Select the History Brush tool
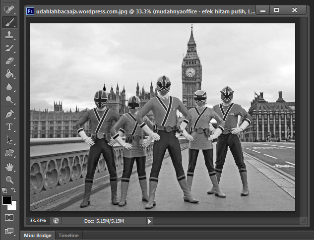The height and width of the screenshot is (240, 314). coord(9,48)
